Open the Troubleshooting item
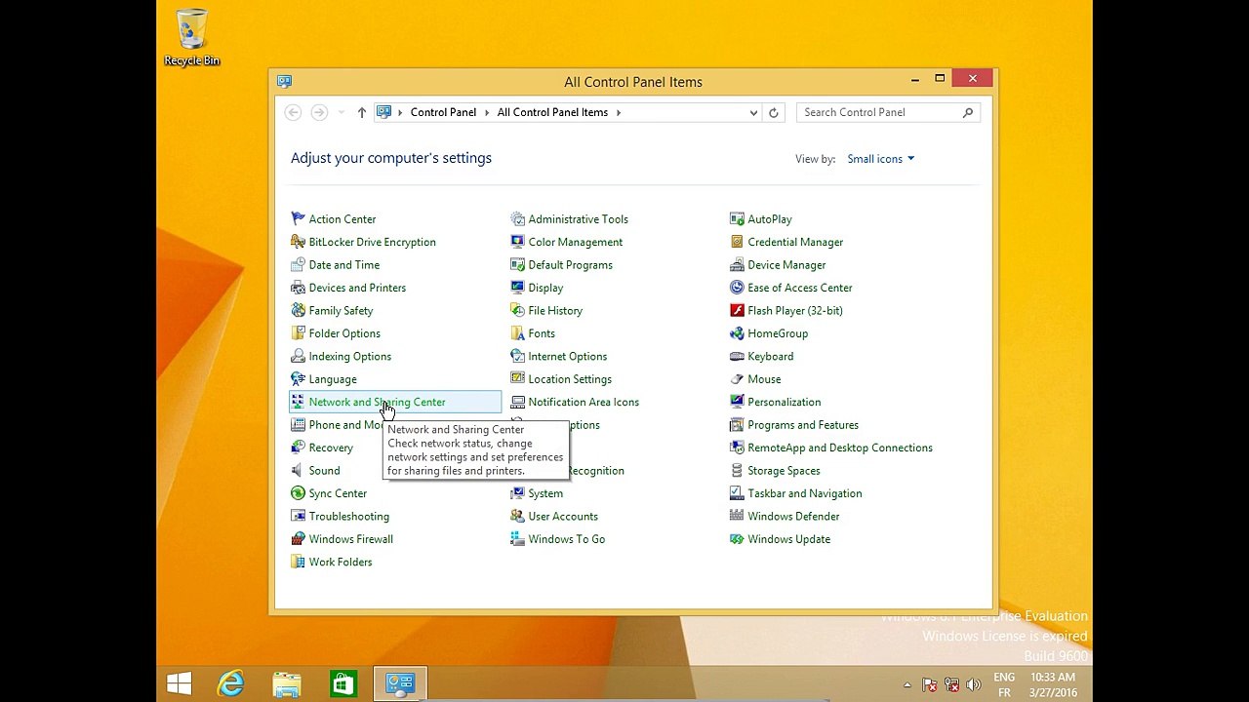The width and height of the screenshot is (1249, 702). (348, 516)
